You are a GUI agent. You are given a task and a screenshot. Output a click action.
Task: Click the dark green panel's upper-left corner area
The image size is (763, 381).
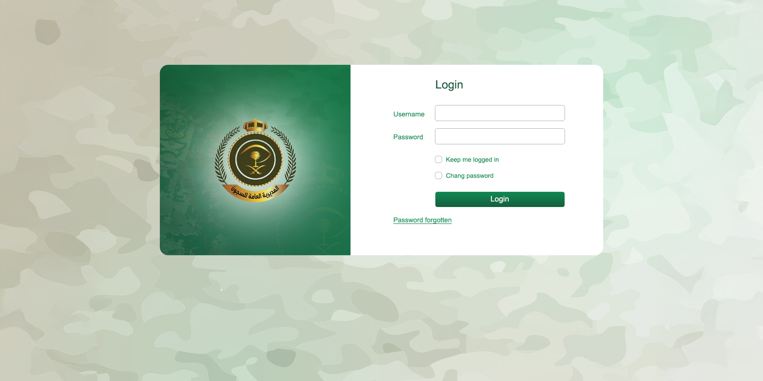(x=178, y=83)
